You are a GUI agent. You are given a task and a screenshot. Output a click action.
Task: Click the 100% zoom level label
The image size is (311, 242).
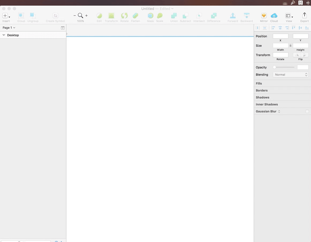click(80, 21)
